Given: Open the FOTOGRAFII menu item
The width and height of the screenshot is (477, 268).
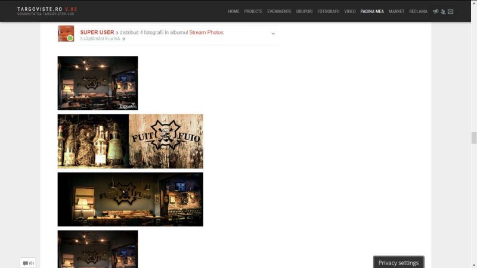Looking at the screenshot, I should pos(329,11).
